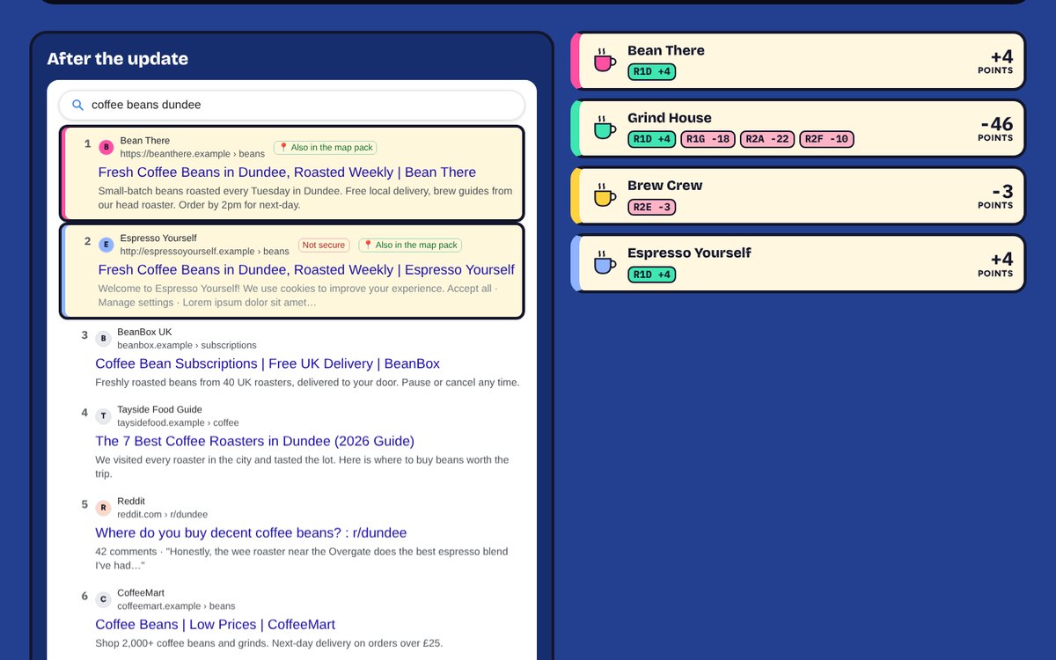Screen dimensions: 1056x660
Task: Click the 'reddit.com › r/dundee' URL
Action: (x=162, y=515)
